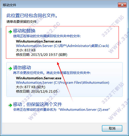Image resolution: width=129 pixels, height=136 pixels.
Task: Click description 将不会更改任何文件
Action: tap(28, 73)
